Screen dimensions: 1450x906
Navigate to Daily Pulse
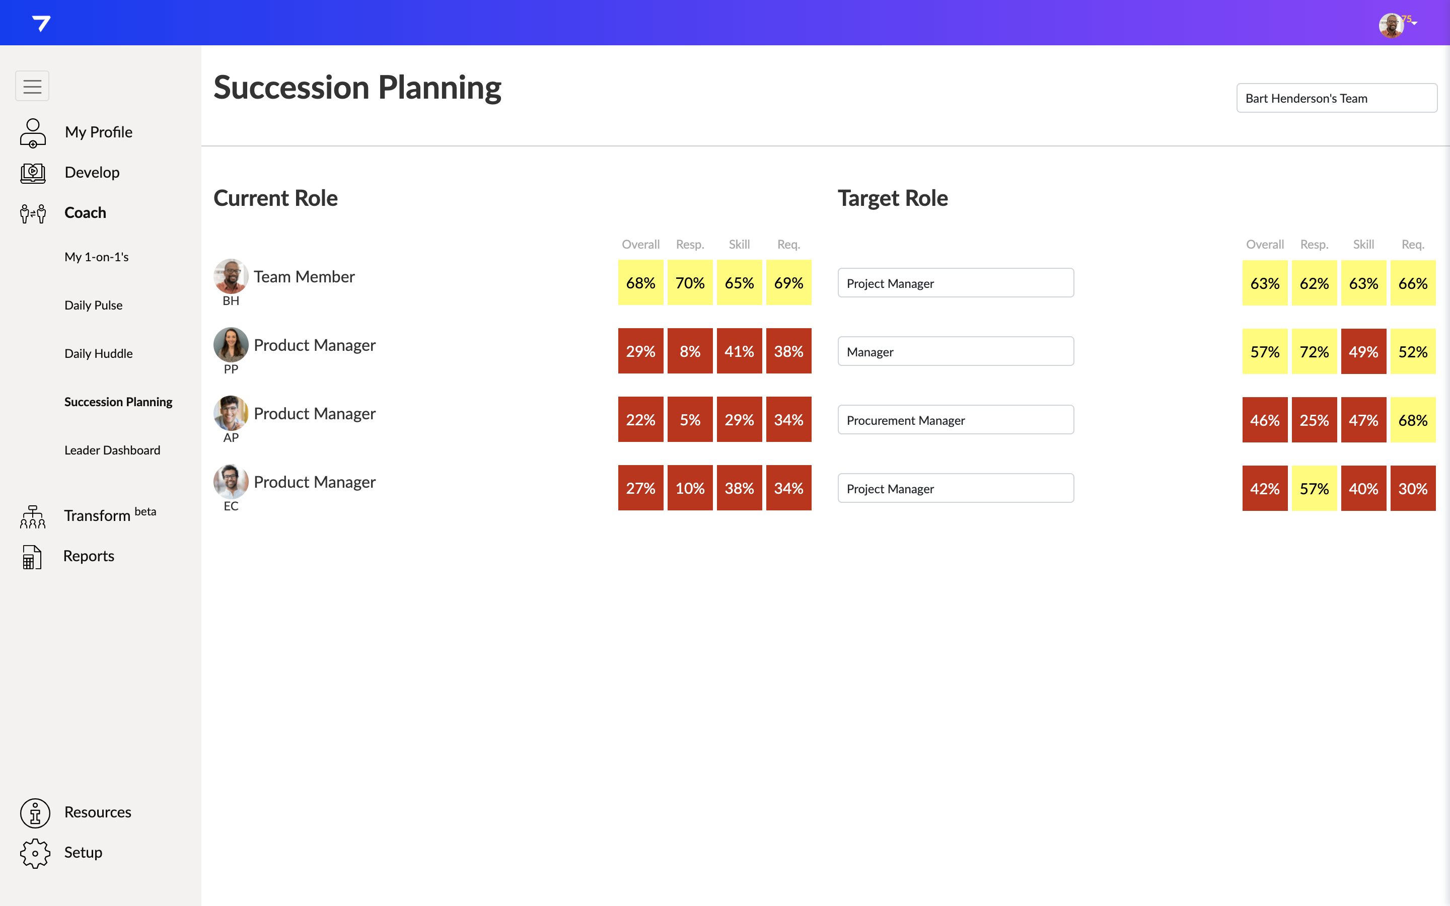pyautogui.click(x=94, y=305)
